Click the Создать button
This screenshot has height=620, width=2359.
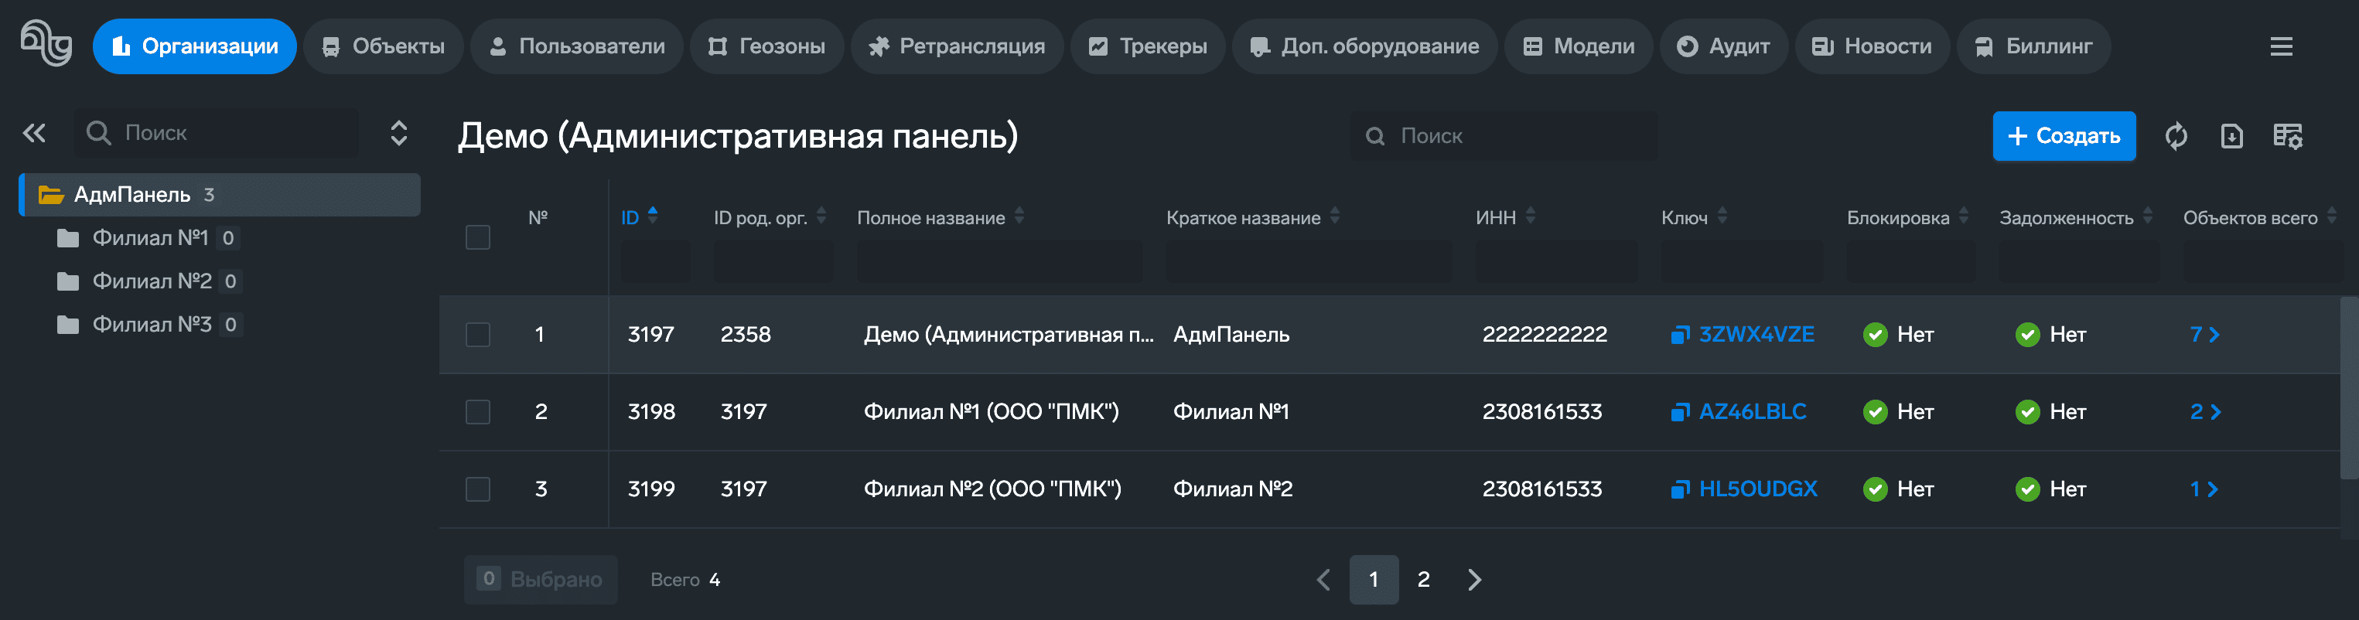(2064, 137)
